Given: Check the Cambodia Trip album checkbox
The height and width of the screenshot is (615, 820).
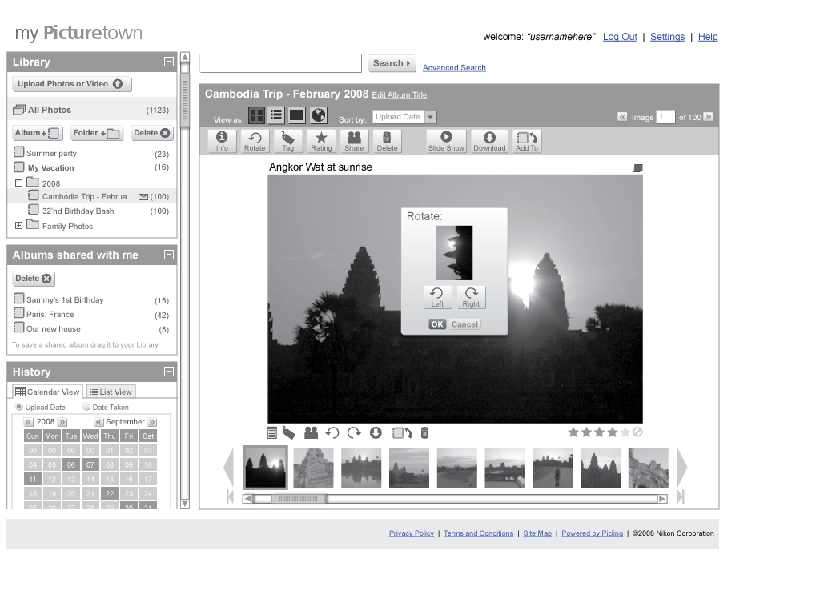Looking at the screenshot, I should (34, 195).
